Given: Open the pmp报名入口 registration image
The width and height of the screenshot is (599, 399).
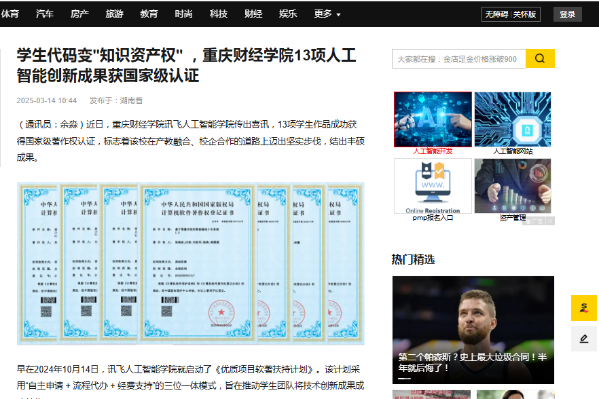Looking at the screenshot, I should click(x=433, y=186).
